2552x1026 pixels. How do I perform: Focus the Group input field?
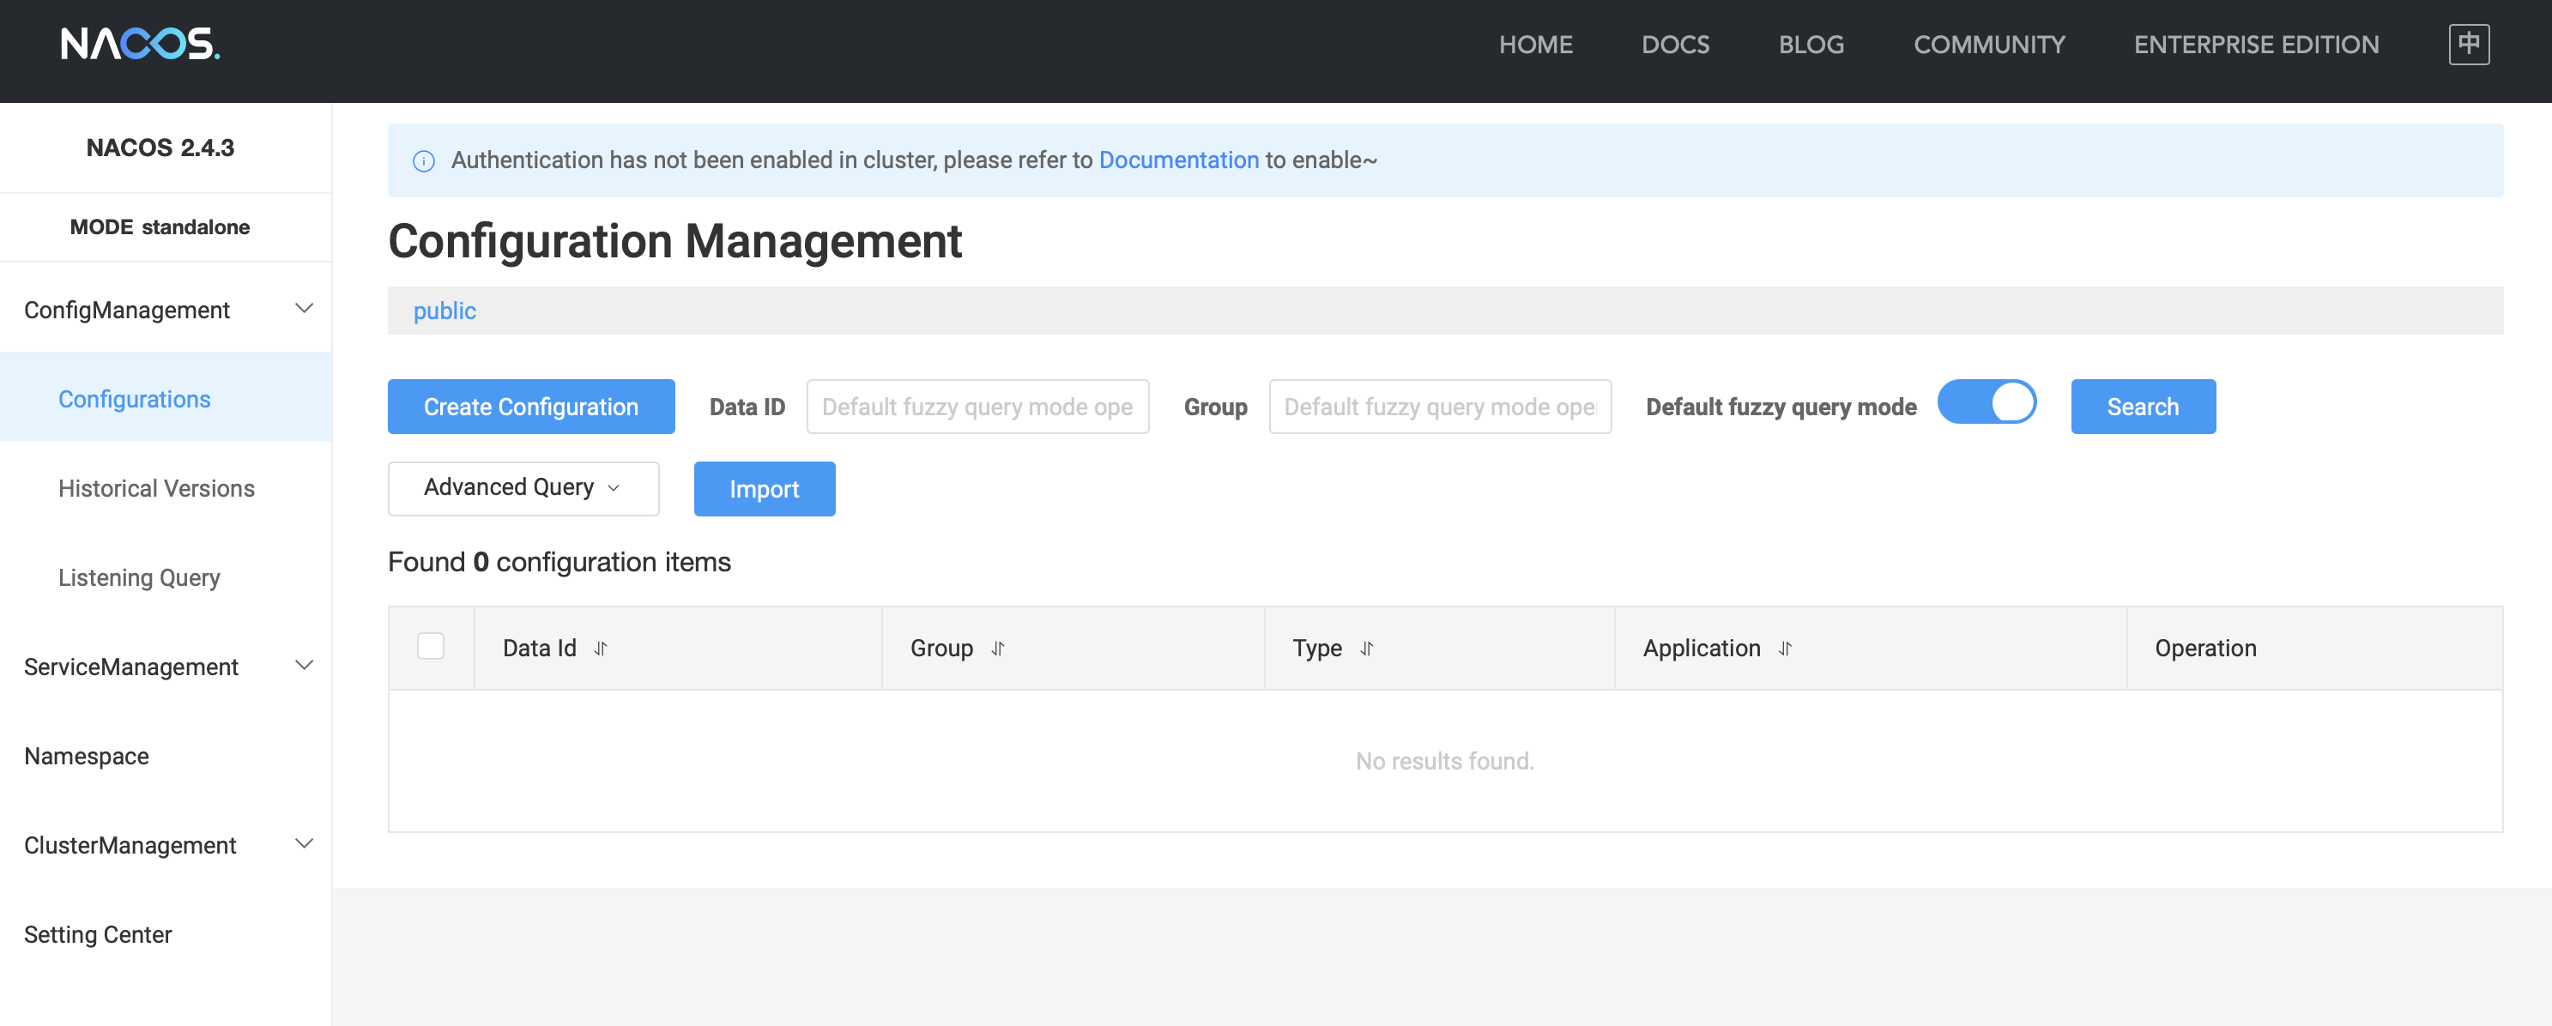coord(1439,407)
